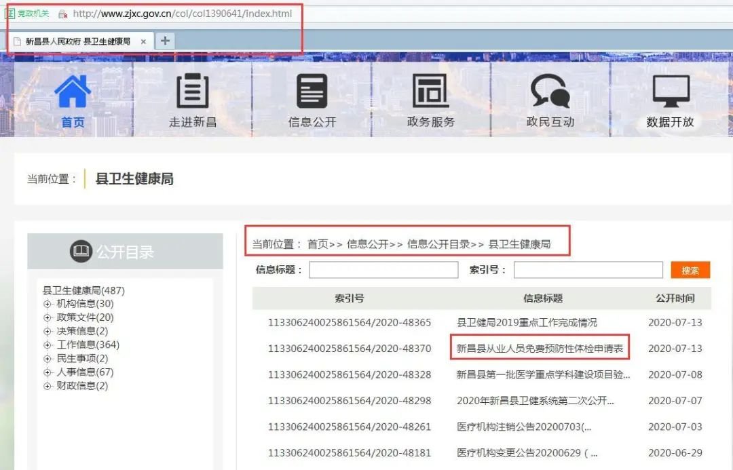The height and width of the screenshot is (470, 733).
Task: Click the new tab plus button
Action: [x=164, y=41]
